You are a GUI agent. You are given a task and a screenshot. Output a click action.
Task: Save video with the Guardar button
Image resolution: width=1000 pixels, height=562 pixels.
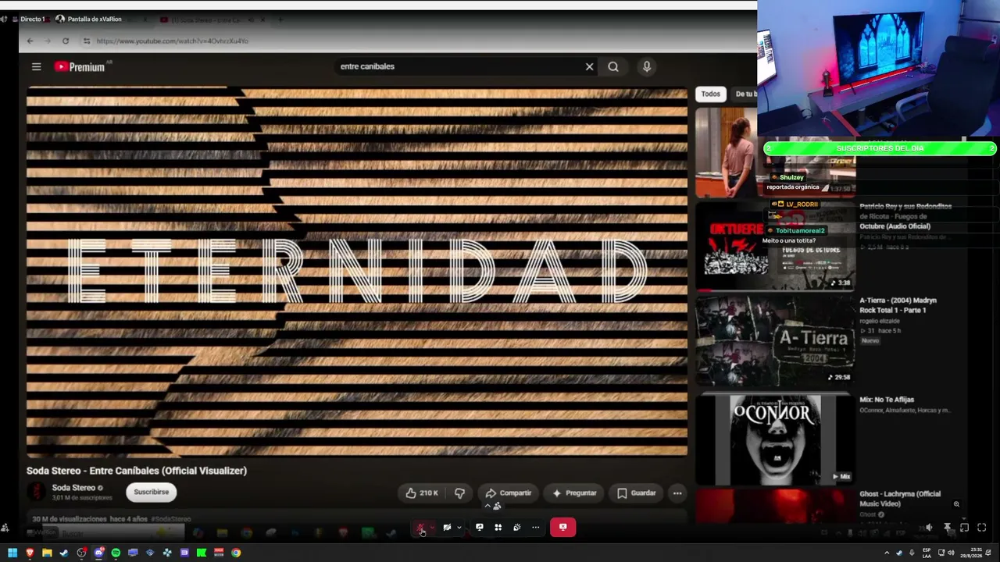(x=636, y=493)
